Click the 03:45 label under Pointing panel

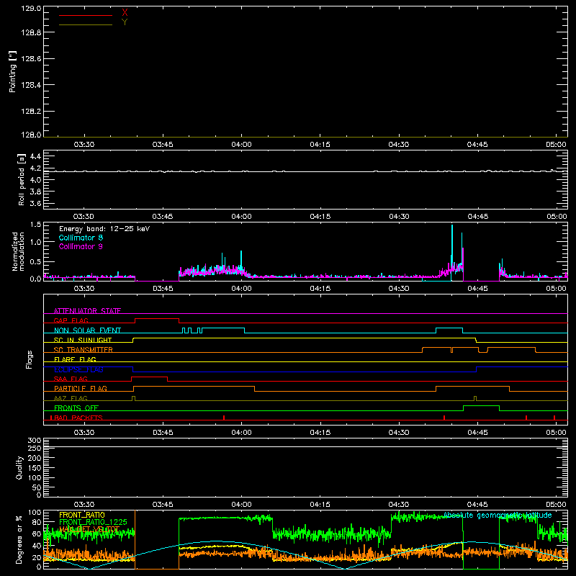pos(163,145)
